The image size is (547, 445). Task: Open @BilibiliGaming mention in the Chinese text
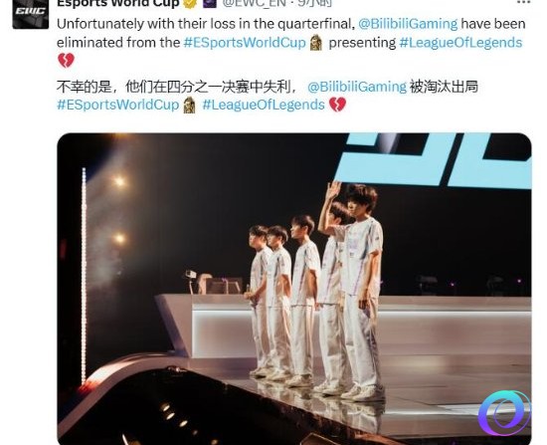pyautogui.click(x=357, y=87)
